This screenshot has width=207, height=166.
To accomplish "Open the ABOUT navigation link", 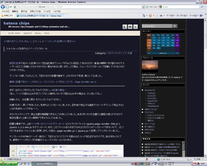I will pos(27,33).
